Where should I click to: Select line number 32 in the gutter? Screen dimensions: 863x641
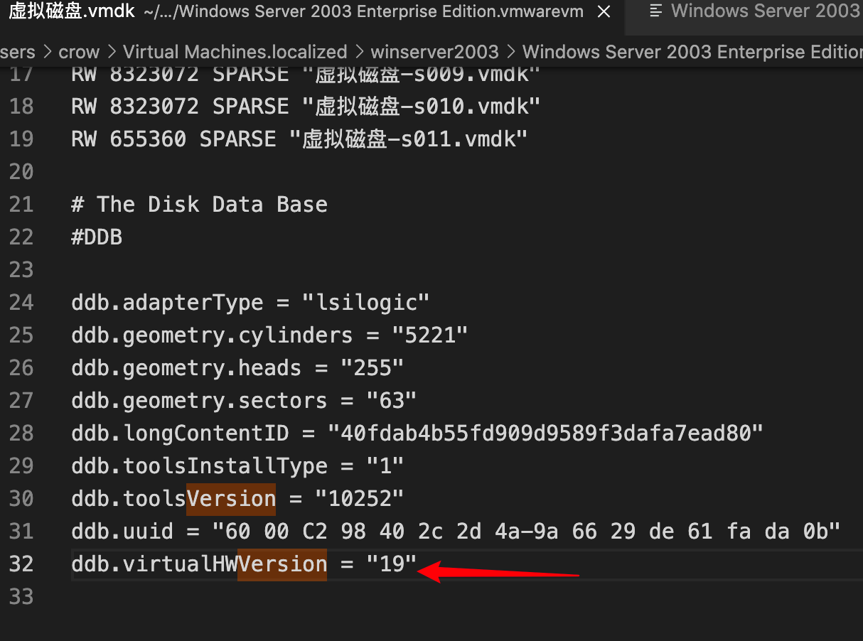pos(21,564)
